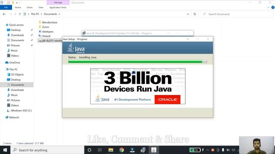This screenshot has width=275, height=154.
Task: Open the recent locations dropdown arrow
Action: (x=15, y=14)
